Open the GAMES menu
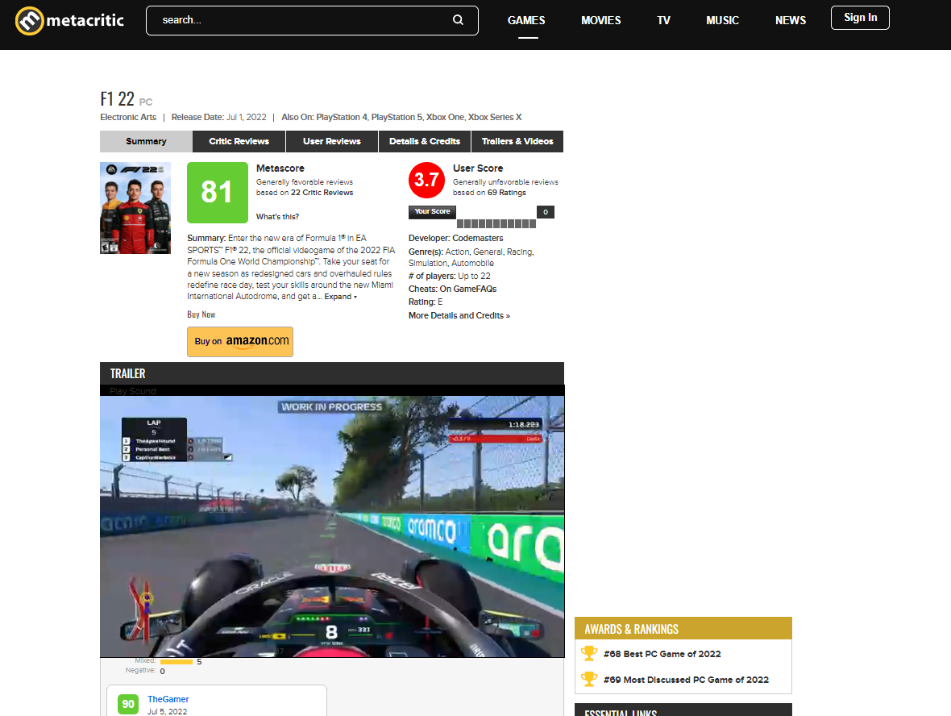The width and height of the screenshot is (951, 716). click(526, 20)
